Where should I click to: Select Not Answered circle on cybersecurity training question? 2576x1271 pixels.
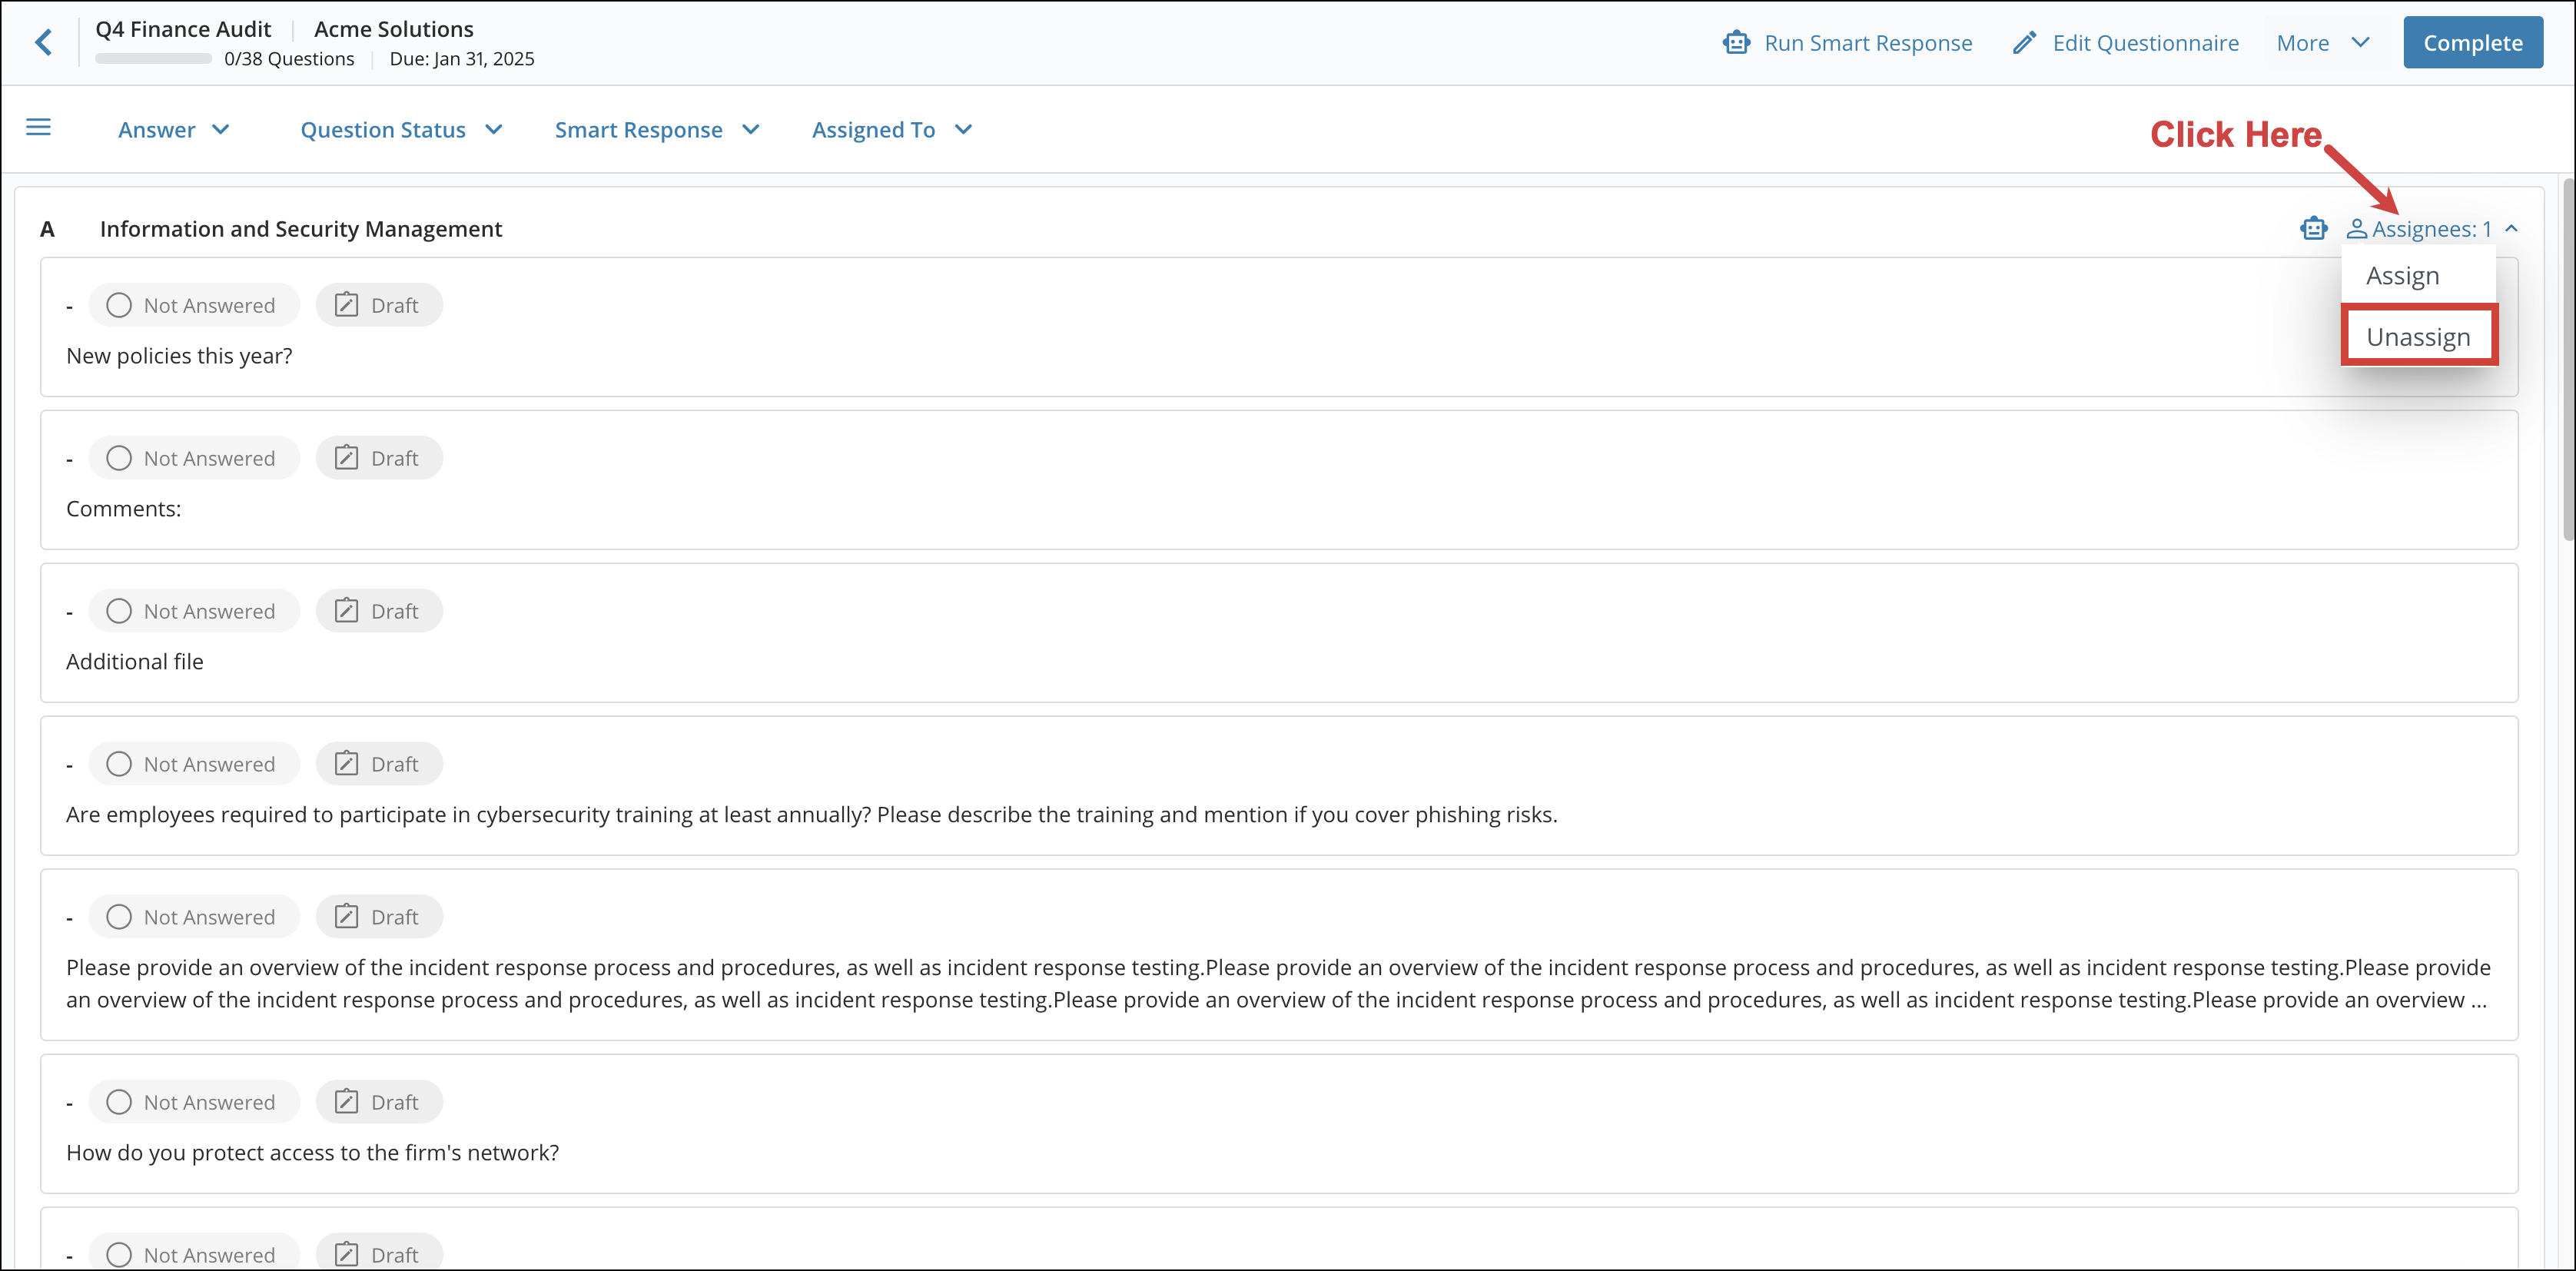tap(119, 764)
